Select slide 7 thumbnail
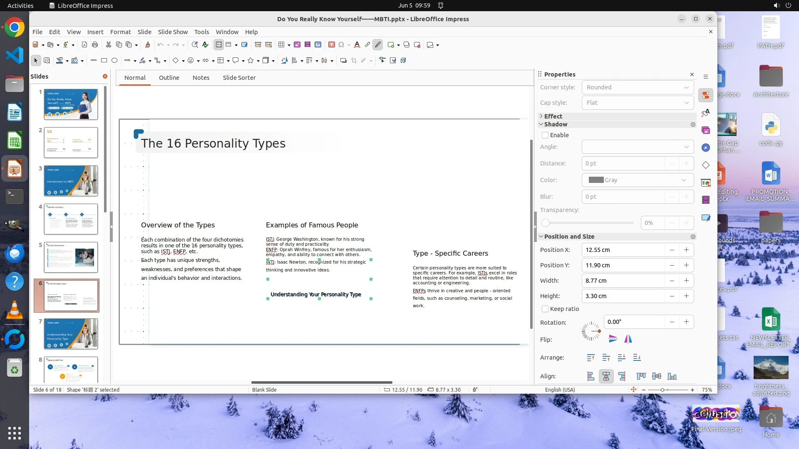The image size is (799, 449). [x=71, y=333]
